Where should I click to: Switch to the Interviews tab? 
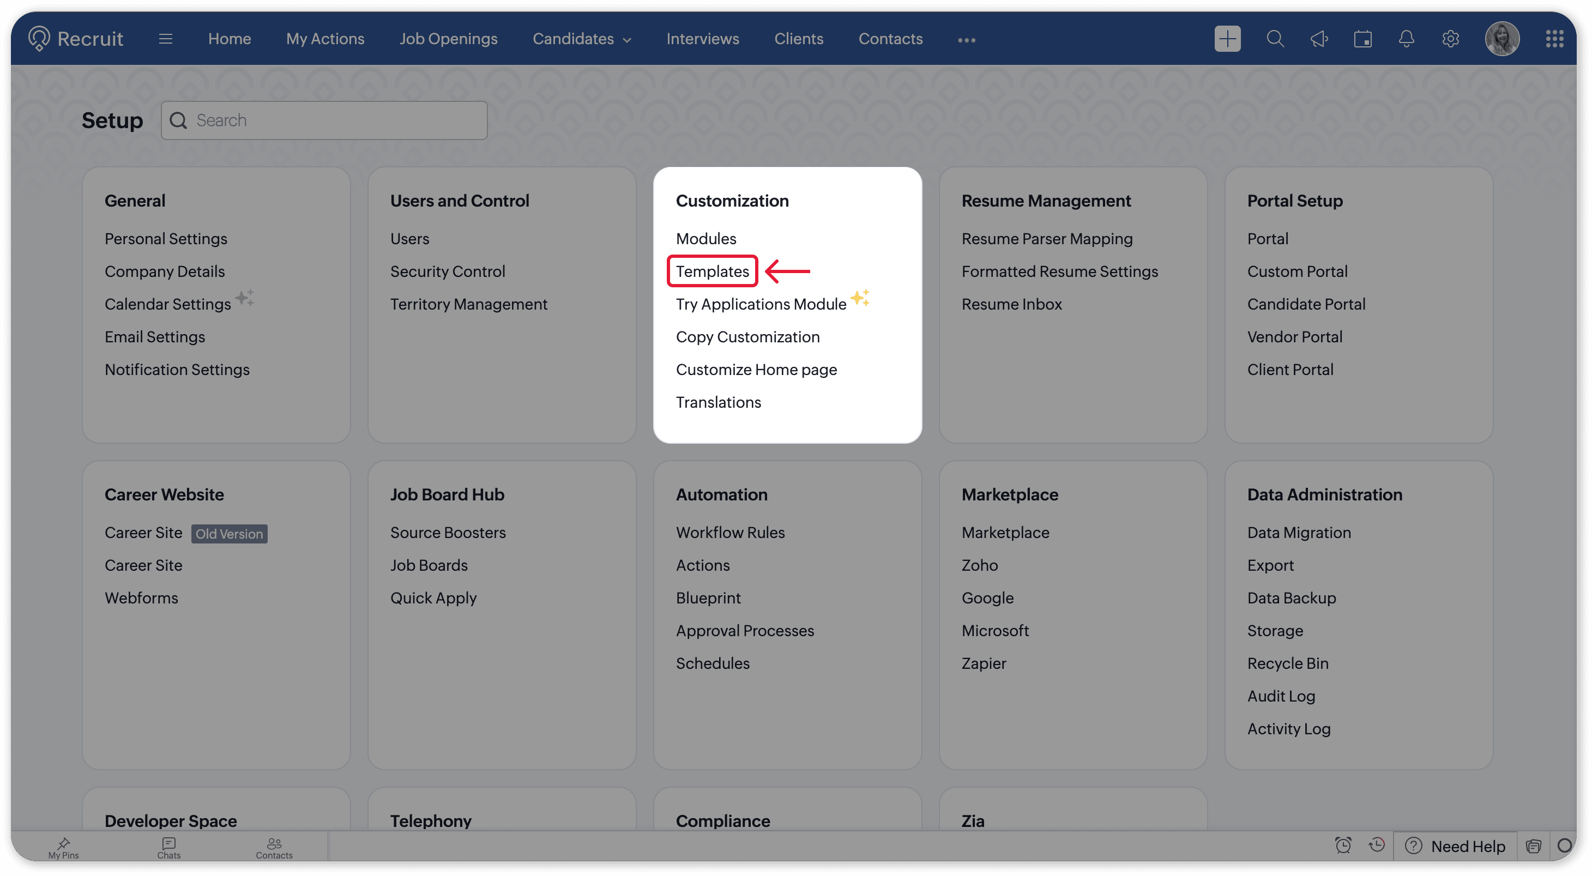[x=703, y=39]
